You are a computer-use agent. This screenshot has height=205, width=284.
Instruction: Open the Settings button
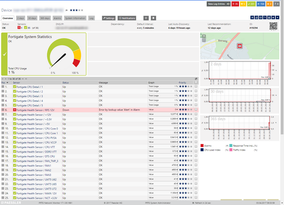point(109,18)
